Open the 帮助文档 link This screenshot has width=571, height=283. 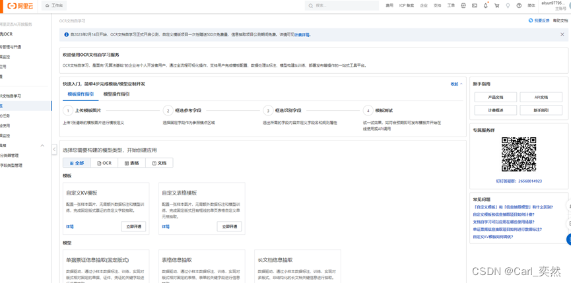coord(560,20)
